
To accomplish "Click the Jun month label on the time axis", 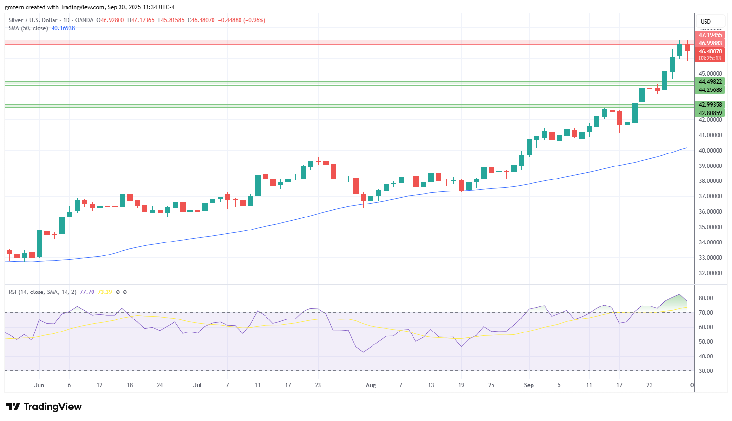I will tap(40, 385).
